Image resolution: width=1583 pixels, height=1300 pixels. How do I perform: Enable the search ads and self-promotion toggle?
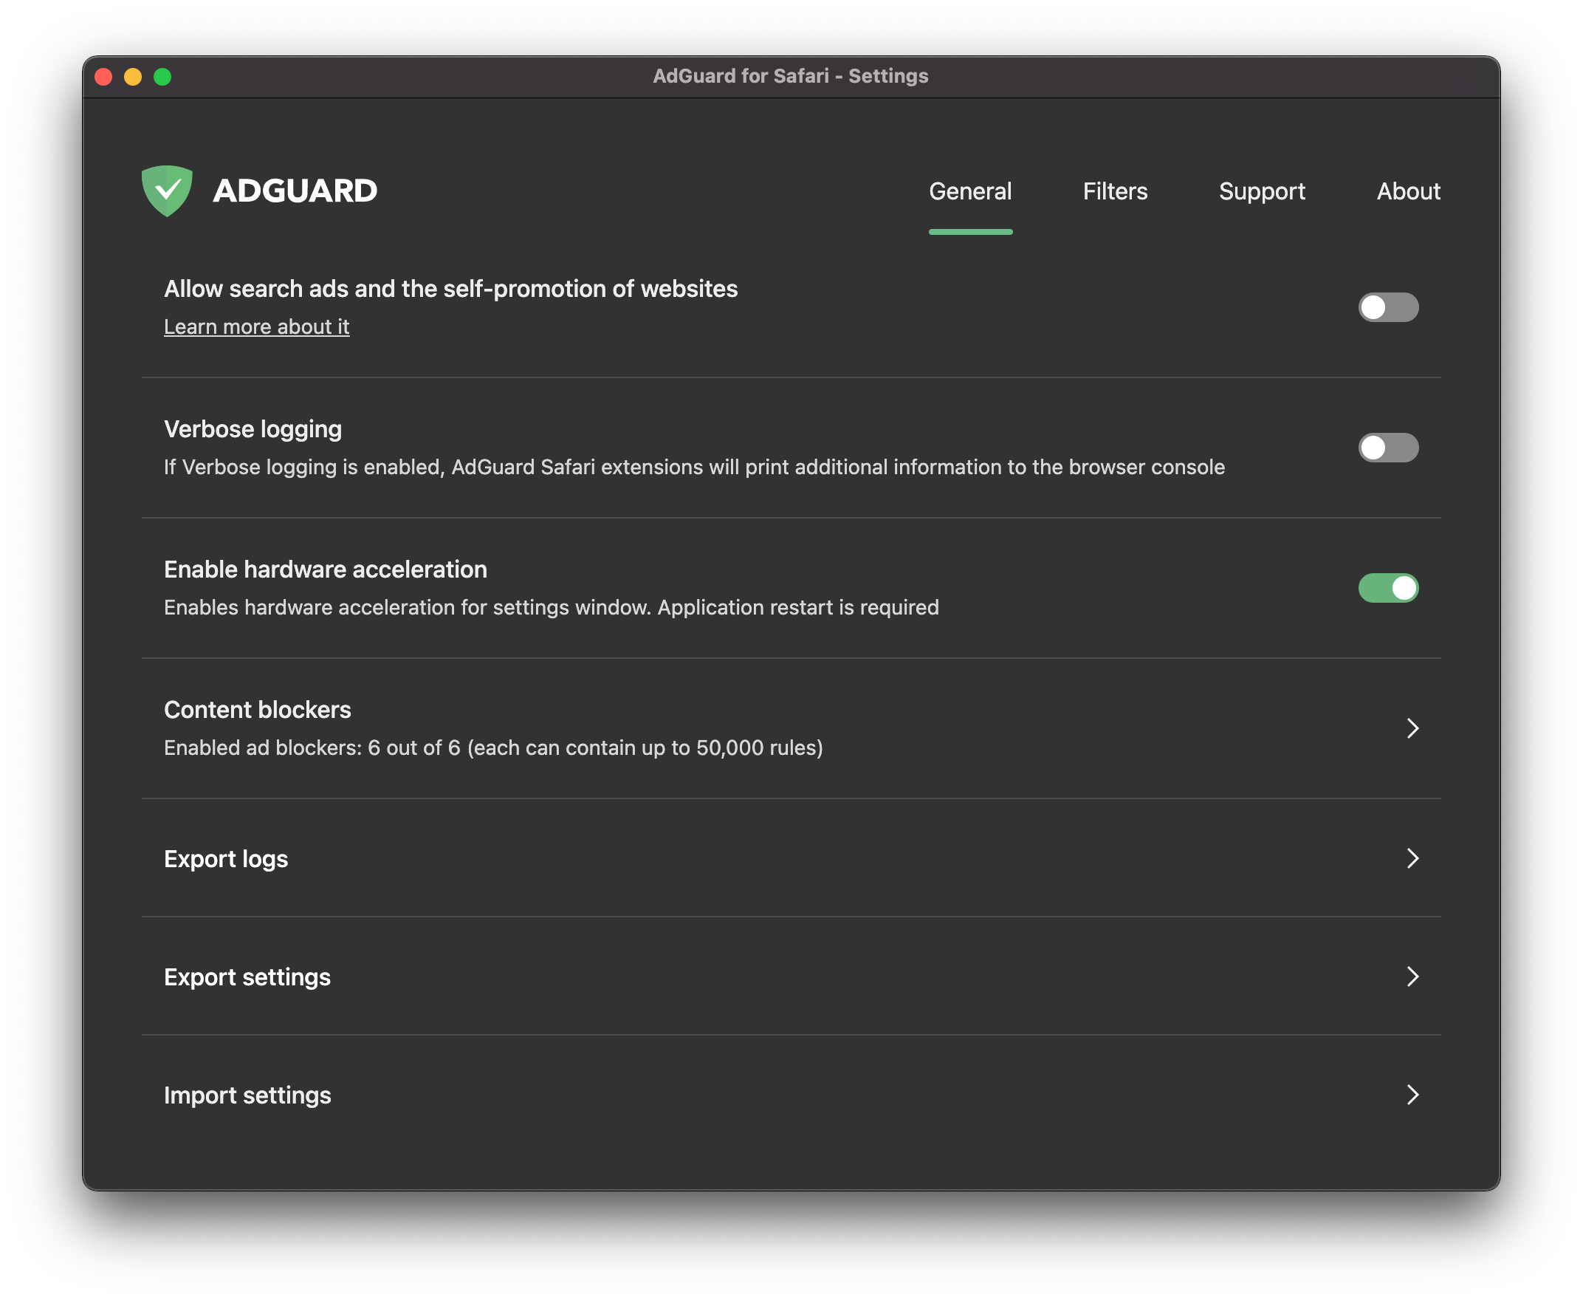[1387, 307]
